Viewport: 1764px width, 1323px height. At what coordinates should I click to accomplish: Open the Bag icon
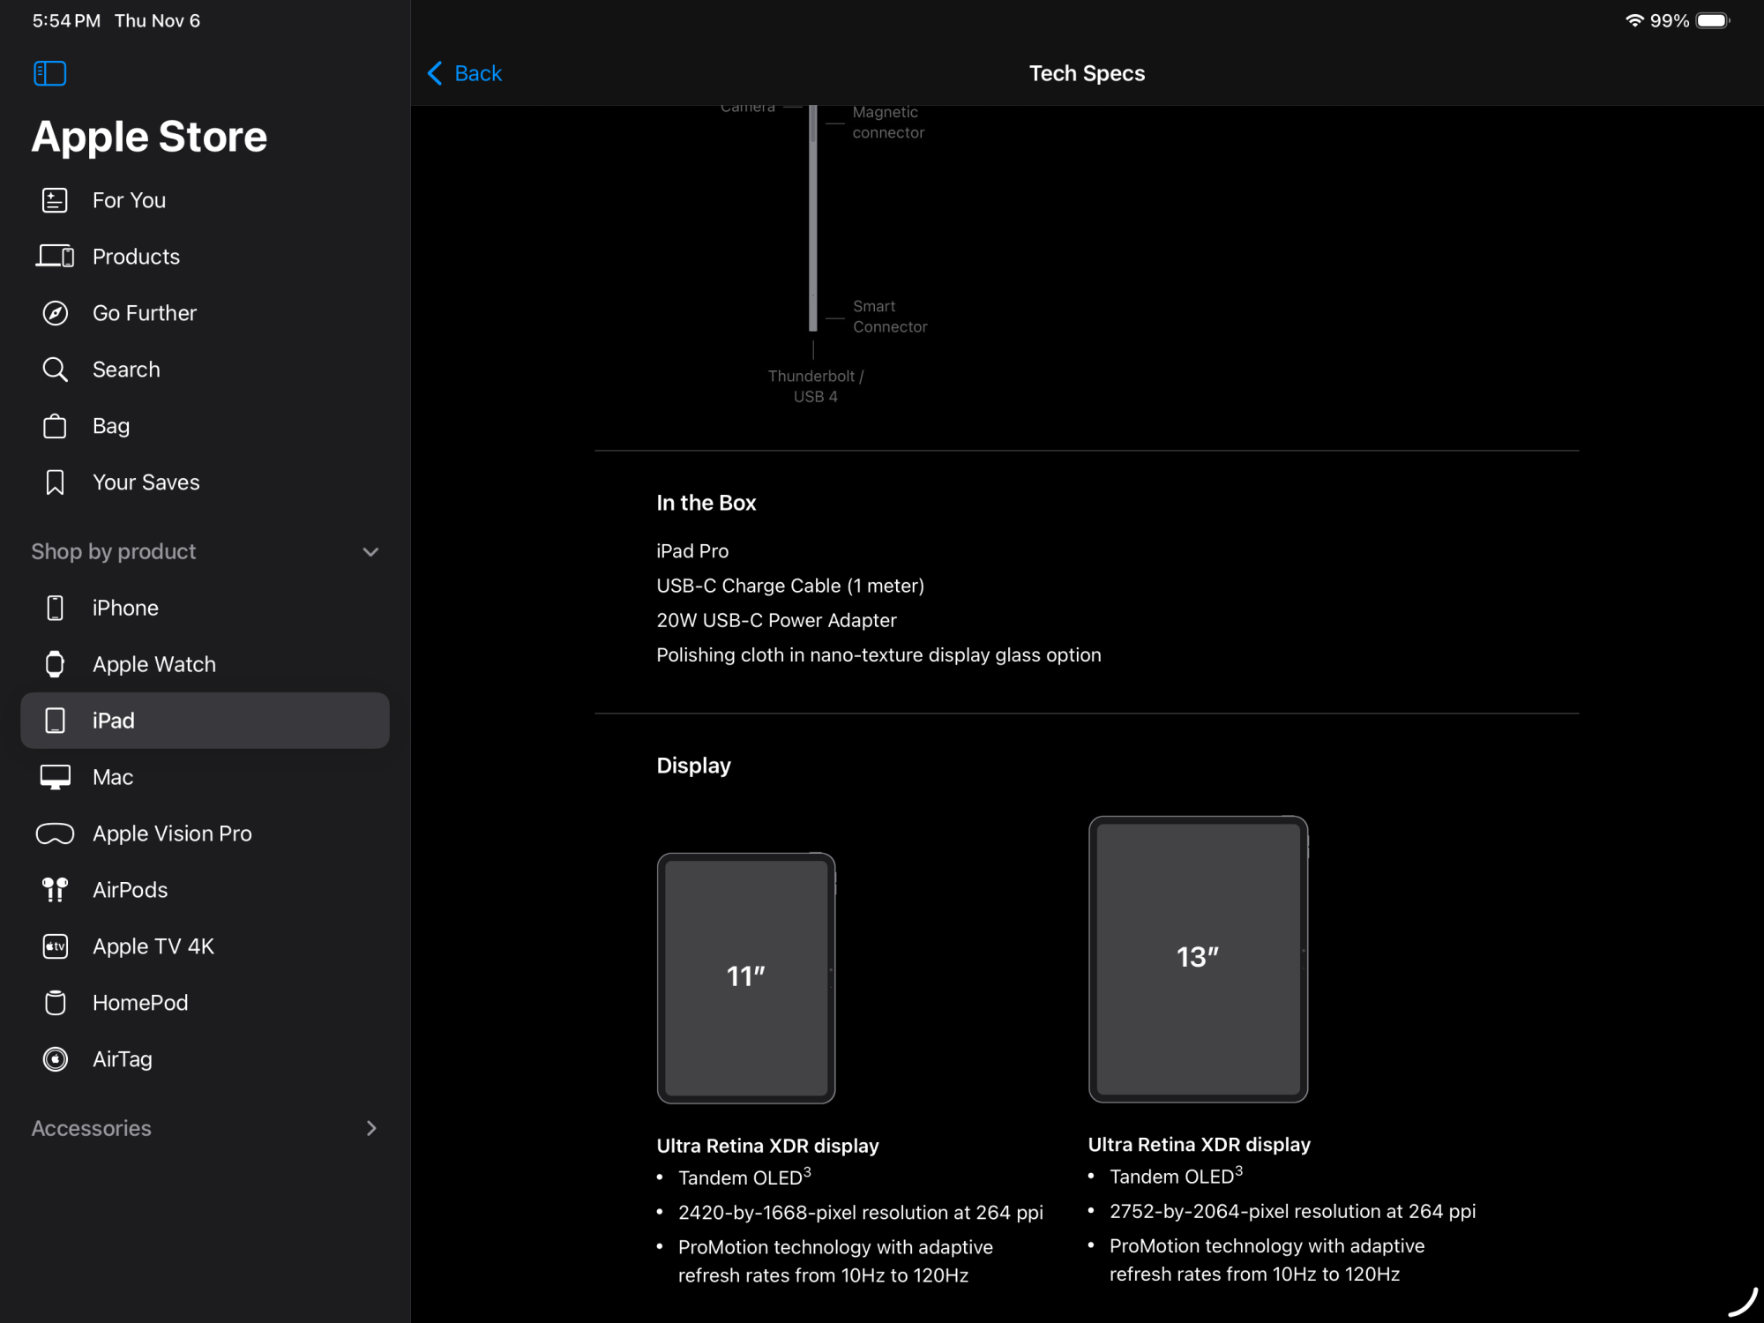(x=55, y=426)
